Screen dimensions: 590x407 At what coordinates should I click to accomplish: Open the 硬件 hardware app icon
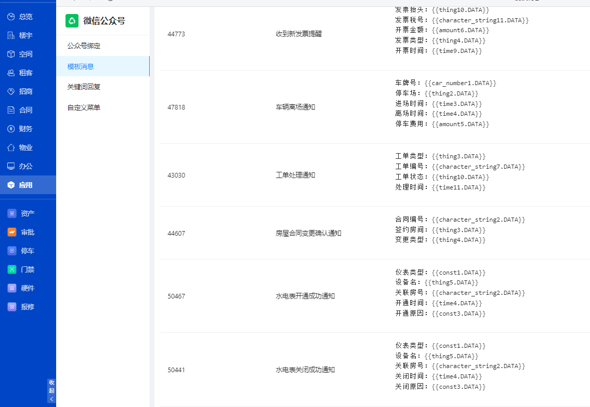coord(12,288)
